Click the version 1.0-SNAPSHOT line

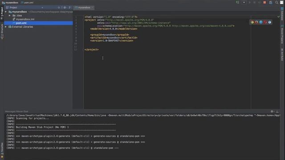[112, 41]
